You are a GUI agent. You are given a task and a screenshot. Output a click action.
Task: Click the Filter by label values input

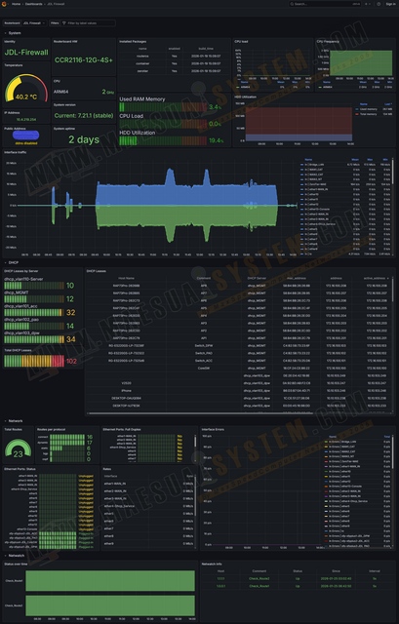(89, 23)
